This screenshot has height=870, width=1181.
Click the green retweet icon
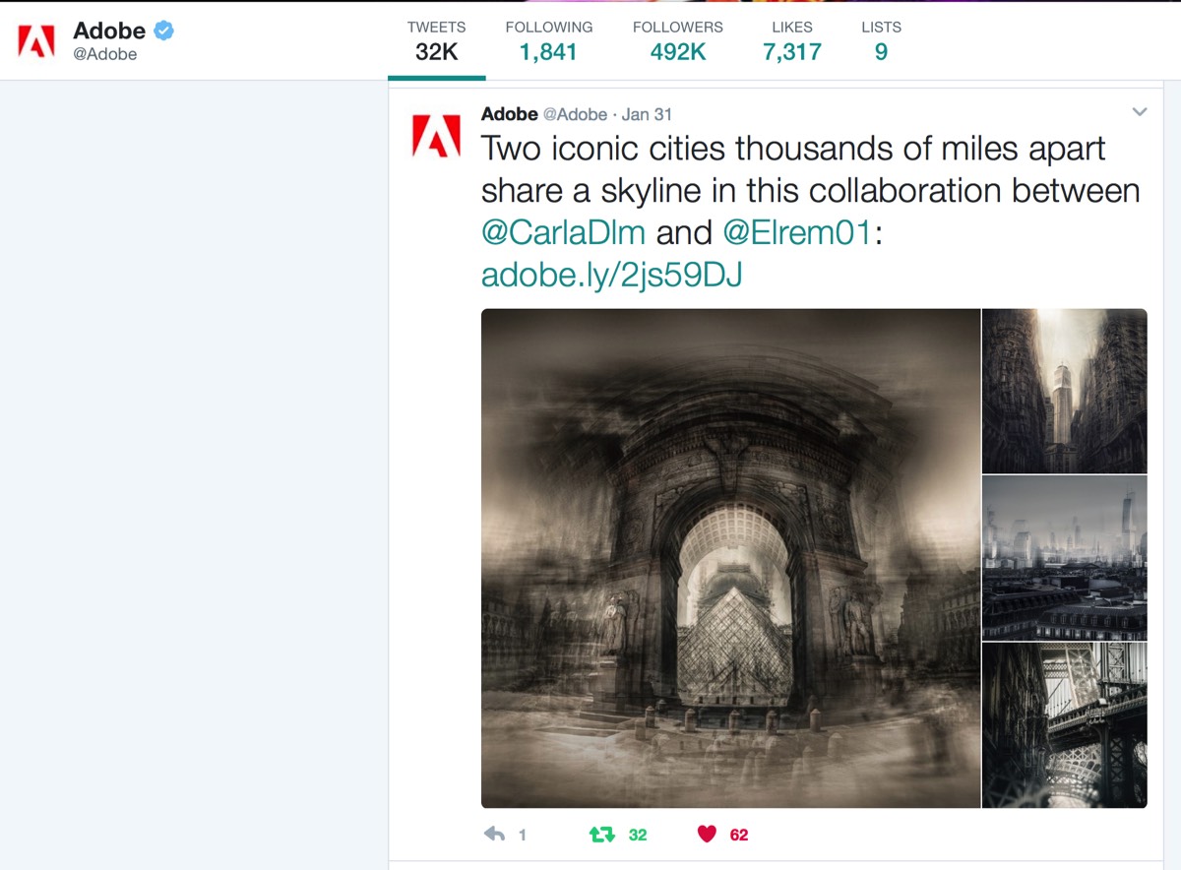[x=601, y=835]
